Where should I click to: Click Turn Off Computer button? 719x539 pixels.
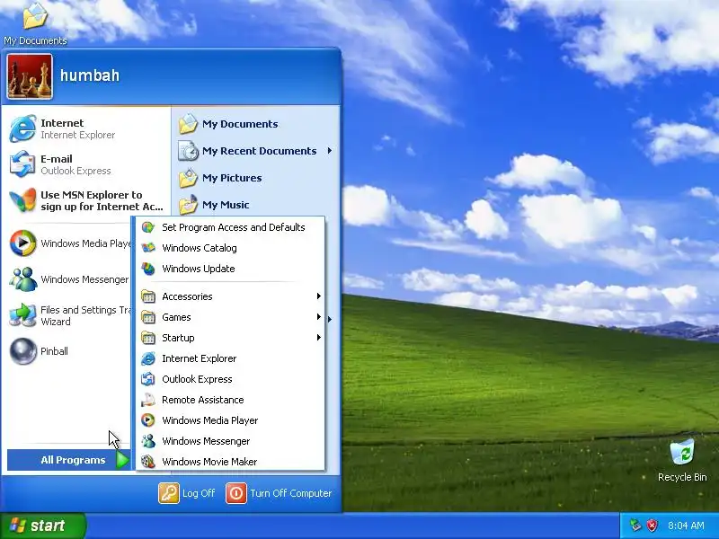(279, 493)
